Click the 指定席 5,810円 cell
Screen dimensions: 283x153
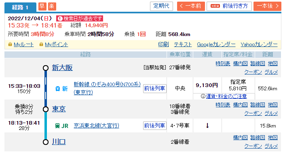(x=238, y=85)
